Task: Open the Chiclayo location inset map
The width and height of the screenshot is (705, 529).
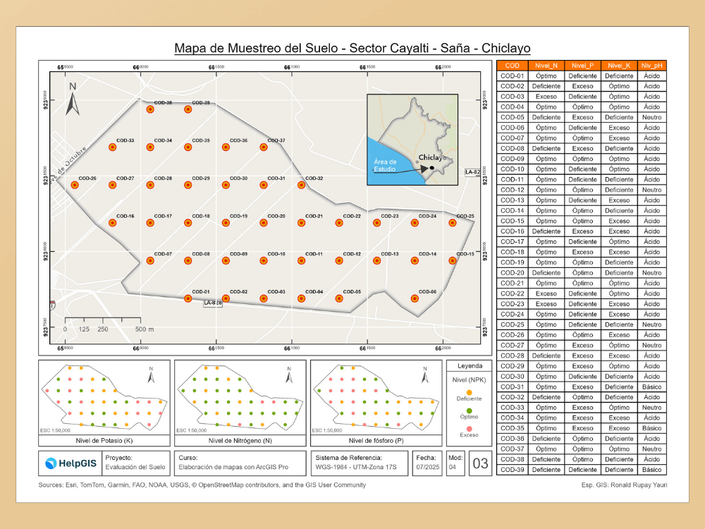Action: pos(412,140)
